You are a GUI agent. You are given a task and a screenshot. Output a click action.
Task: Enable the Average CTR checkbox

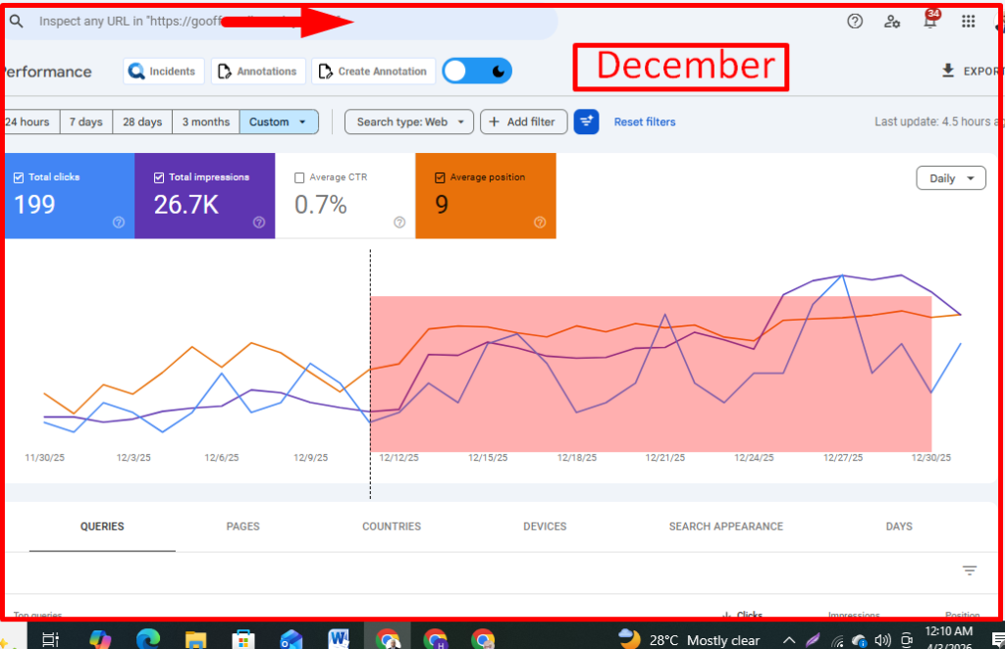pyautogui.click(x=299, y=177)
